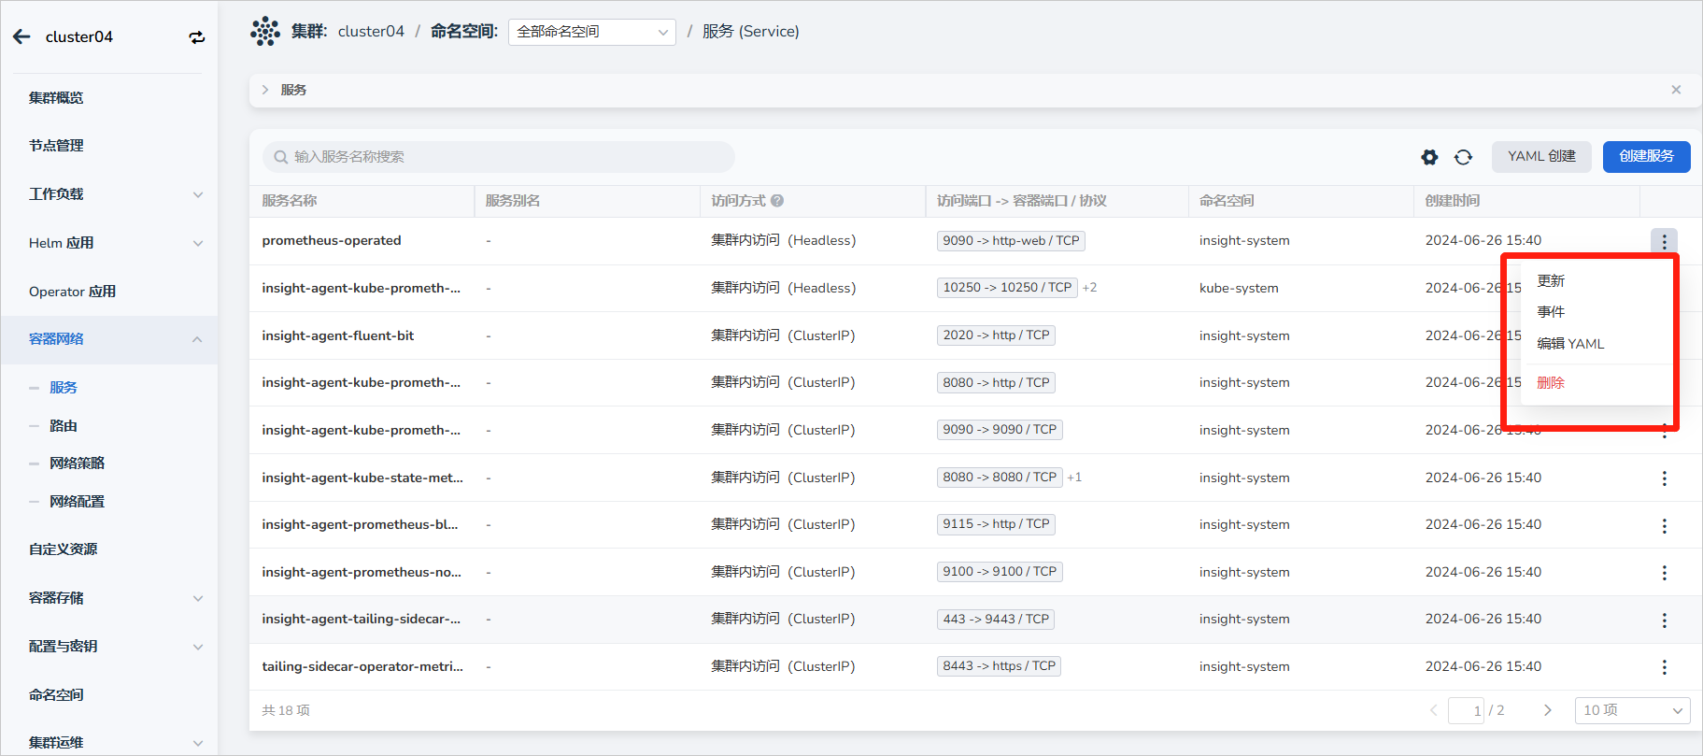Choose 事件 from the context menu

click(1551, 312)
